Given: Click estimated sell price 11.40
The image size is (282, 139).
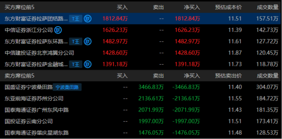Looking at the screenshot, I should [x=235, y=87].
